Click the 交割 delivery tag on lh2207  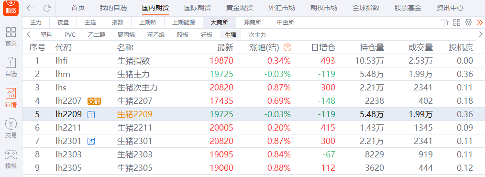[94, 101]
